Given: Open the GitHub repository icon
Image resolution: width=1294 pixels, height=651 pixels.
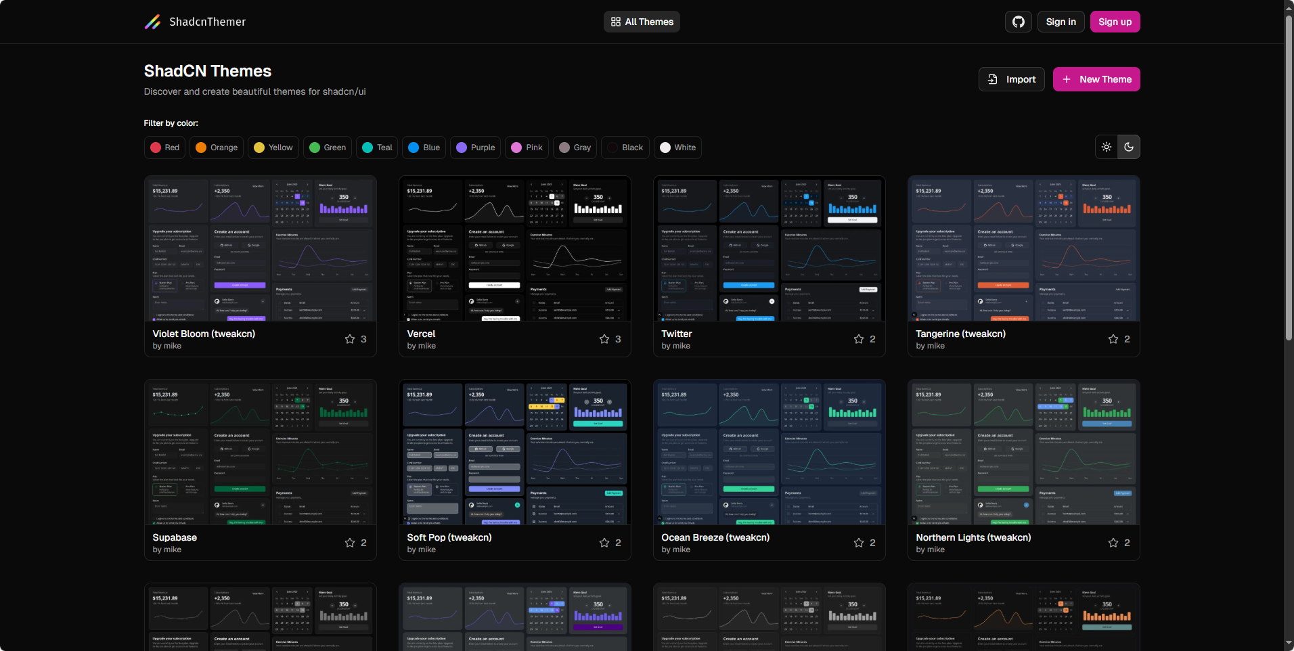Looking at the screenshot, I should pos(1018,22).
